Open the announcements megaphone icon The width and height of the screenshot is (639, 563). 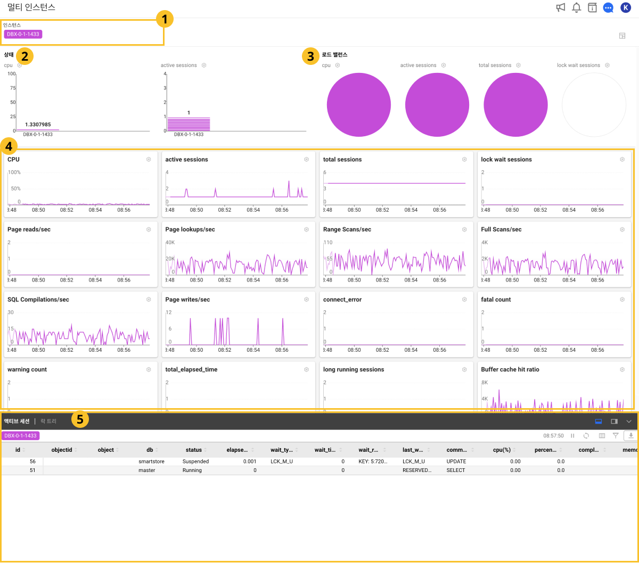point(560,7)
